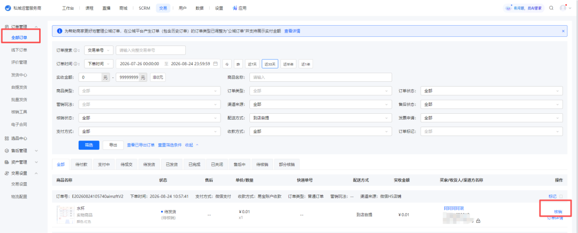Open the 商品类型 dropdown
578x233 pixels.
(149, 90)
